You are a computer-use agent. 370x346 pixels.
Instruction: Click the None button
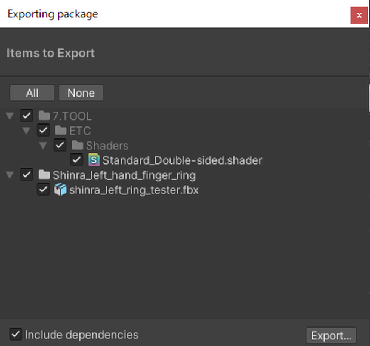pyautogui.click(x=81, y=93)
